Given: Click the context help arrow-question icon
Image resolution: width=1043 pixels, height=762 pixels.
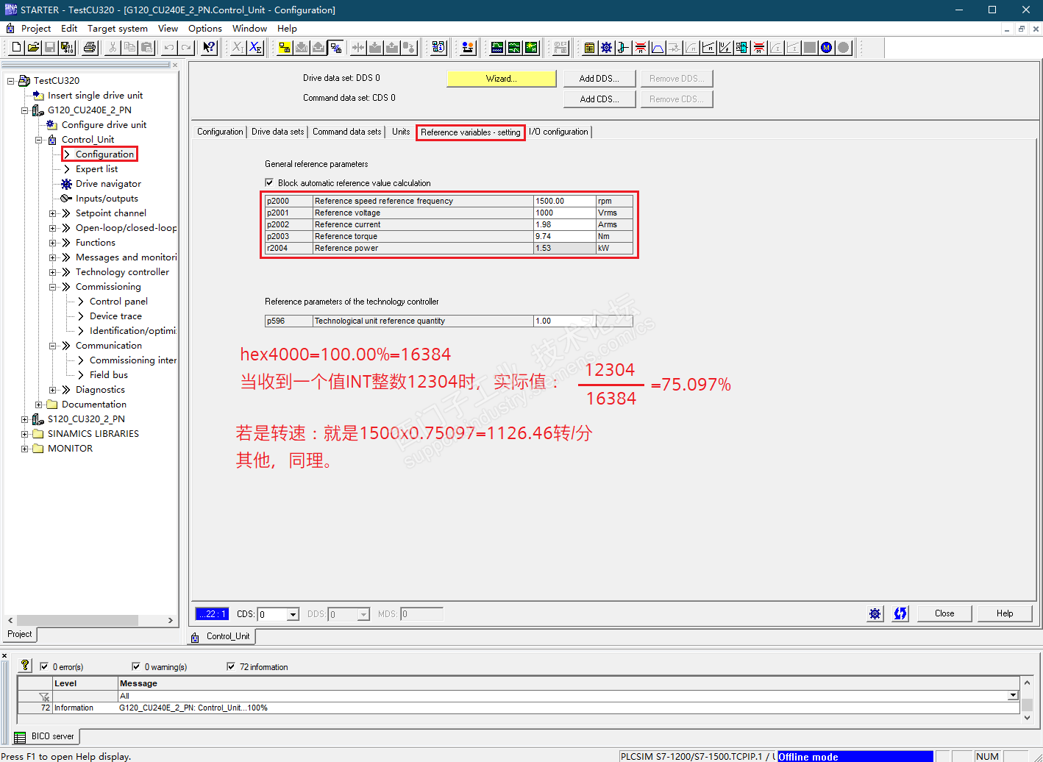Looking at the screenshot, I should tap(210, 48).
